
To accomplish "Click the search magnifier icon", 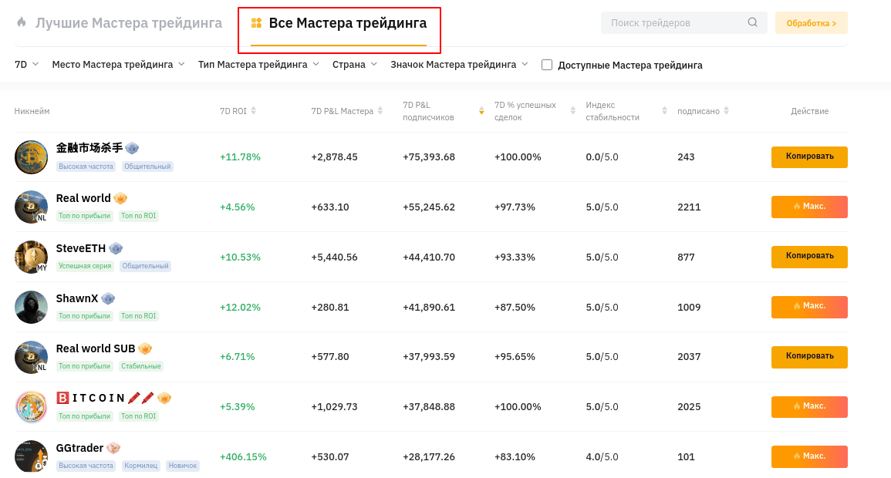I will click(752, 22).
